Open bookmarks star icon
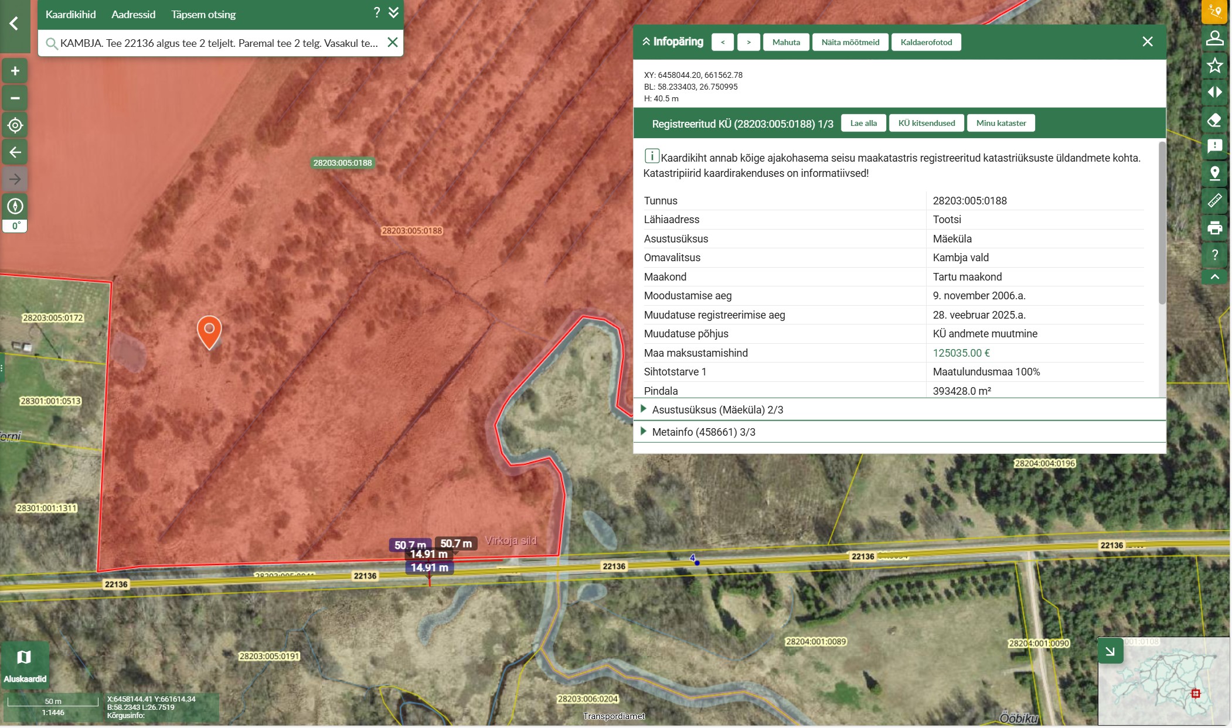 click(x=1214, y=65)
